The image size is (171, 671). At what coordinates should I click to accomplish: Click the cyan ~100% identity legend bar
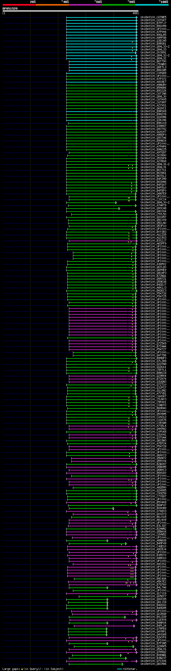click(x=151, y=5)
